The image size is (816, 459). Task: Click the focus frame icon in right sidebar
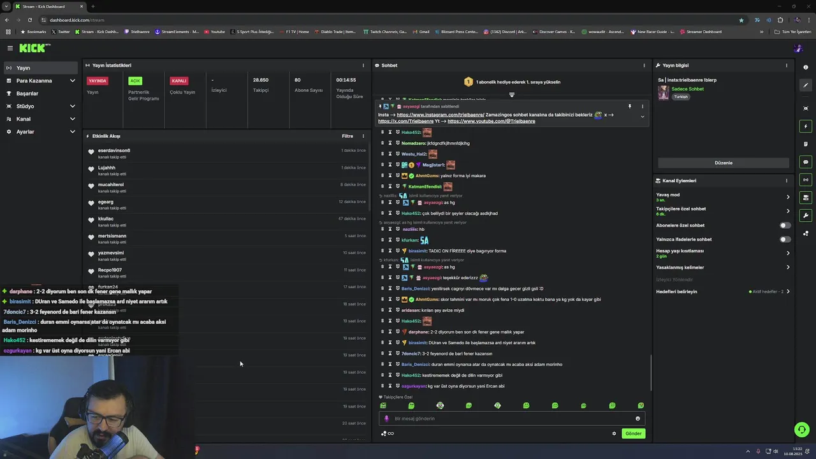(806, 108)
